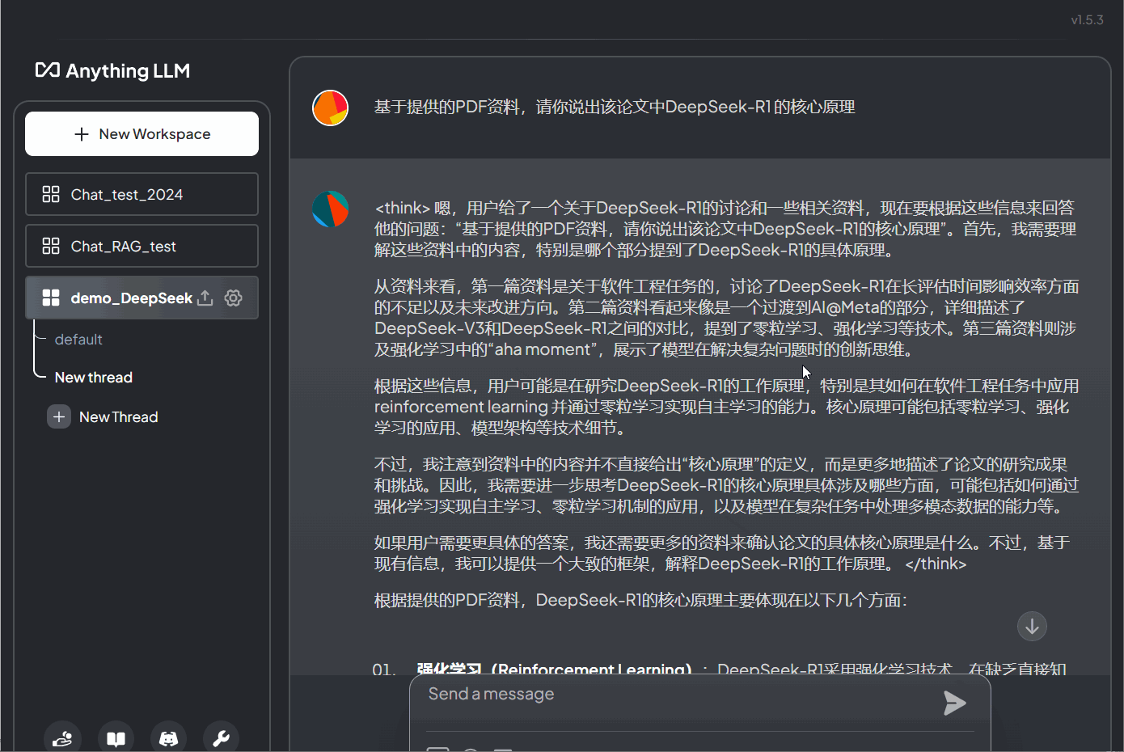Screen dimensions: 1124x752
Task: Click the upload icon beside demo_DeepSeek
Action: tap(205, 298)
